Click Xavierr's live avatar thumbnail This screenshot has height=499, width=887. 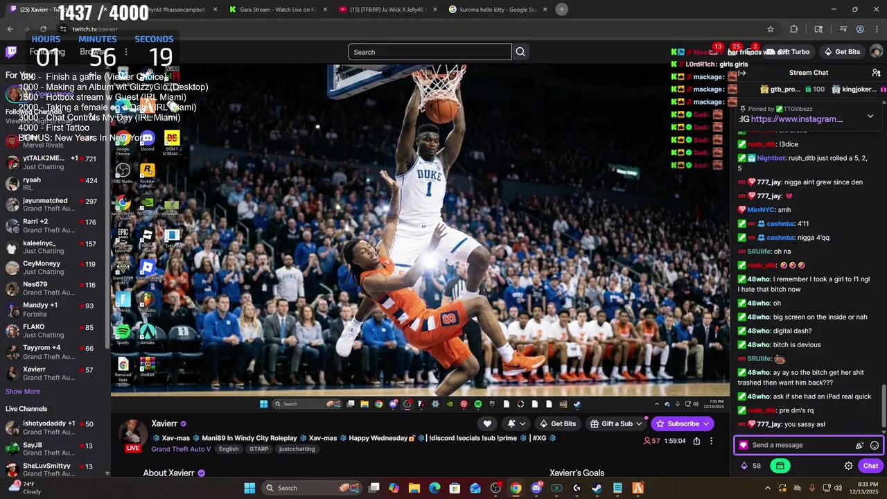pos(132,435)
